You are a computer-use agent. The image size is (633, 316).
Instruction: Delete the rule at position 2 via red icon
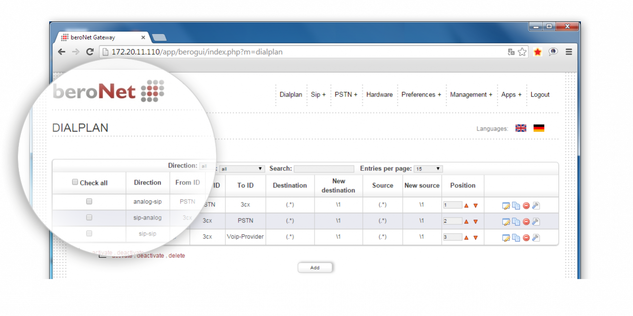pos(526,222)
